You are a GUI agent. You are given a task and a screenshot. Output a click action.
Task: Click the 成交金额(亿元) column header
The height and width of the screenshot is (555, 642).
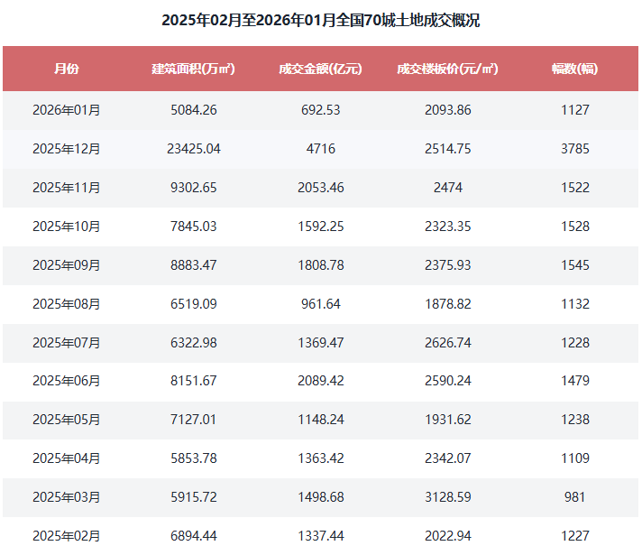point(320,69)
